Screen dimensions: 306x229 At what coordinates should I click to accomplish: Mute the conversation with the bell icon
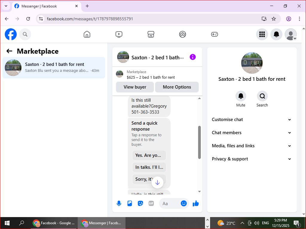[x=241, y=96]
